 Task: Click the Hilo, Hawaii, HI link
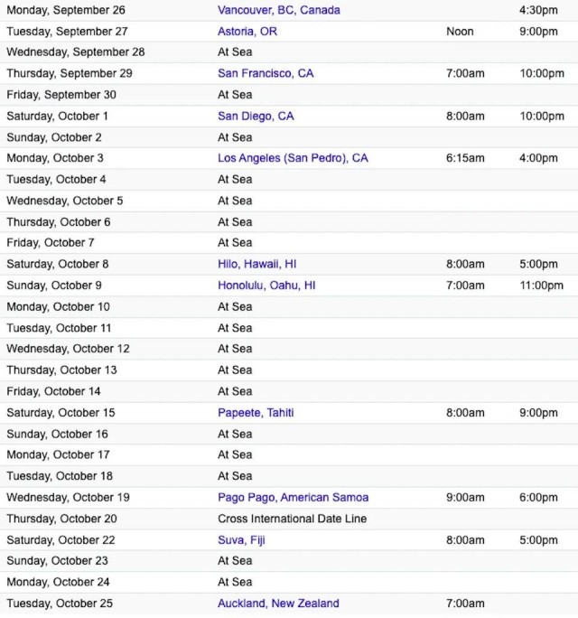coord(256,265)
